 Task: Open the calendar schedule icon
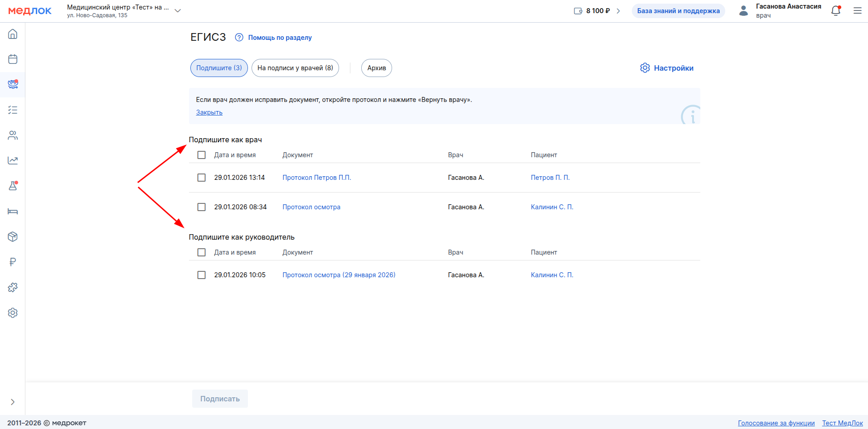coord(13,59)
